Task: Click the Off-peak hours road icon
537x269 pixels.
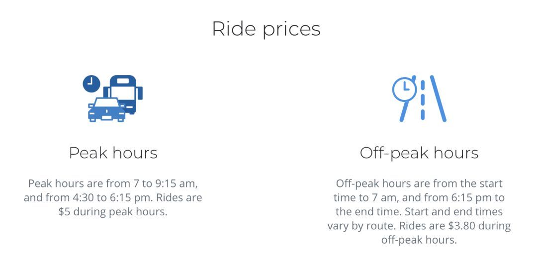Action: [x=419, y=98]
